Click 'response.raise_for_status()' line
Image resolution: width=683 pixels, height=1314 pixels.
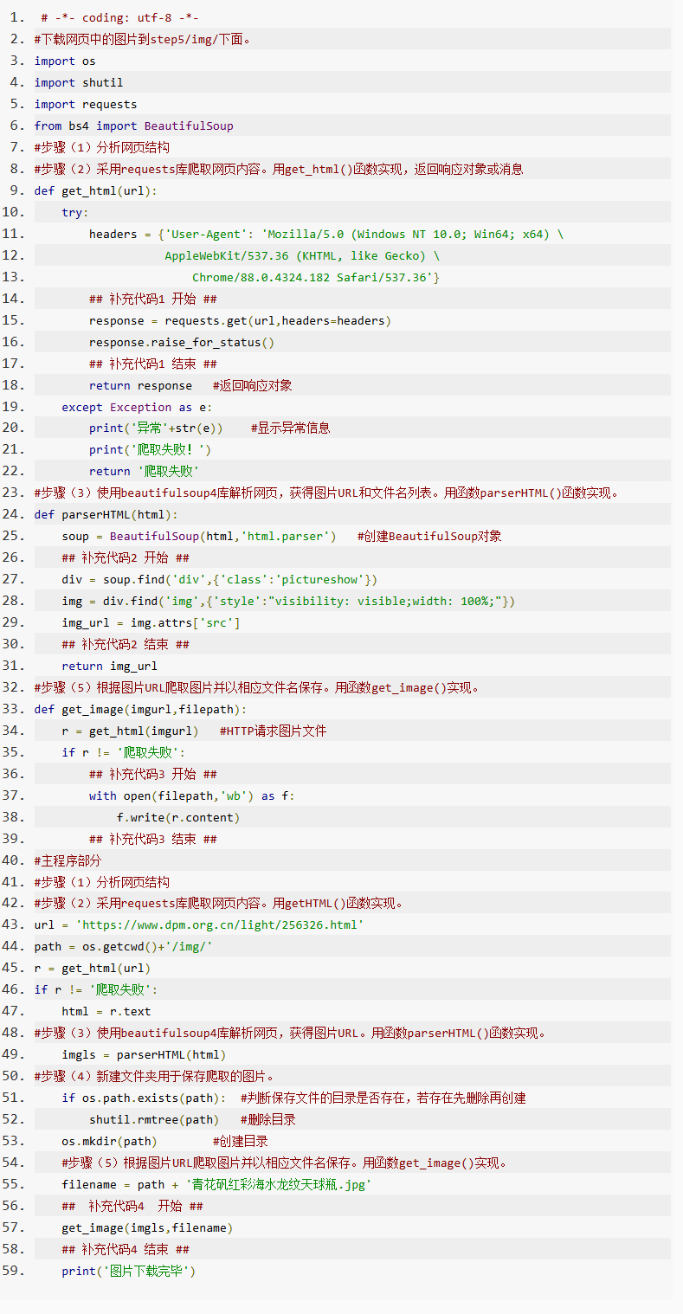pos(182,342)
